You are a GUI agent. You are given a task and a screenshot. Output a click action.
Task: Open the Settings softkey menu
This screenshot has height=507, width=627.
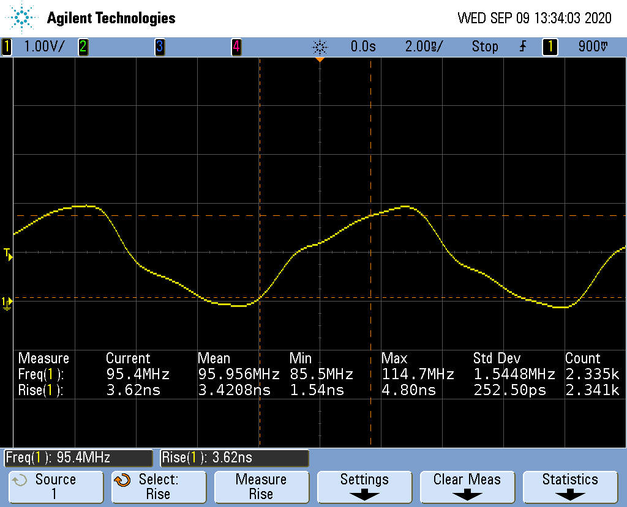[x=364, y=486]
